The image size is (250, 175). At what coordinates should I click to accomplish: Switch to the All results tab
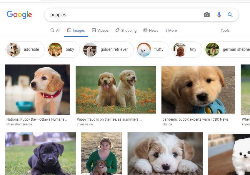[55, 31]
